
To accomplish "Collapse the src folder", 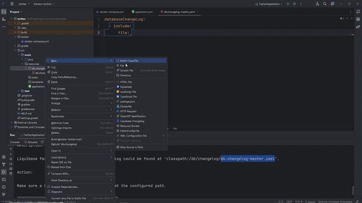I will pyautogui.click(x=15, y=50).
